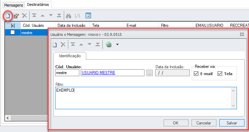Viewport: 249px width, 132px height.
Task: Click the Cód. Usuário column header
Action: tap(38, 26)
